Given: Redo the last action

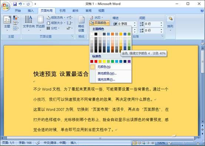Looking at the screenshot, I should 28,4.
